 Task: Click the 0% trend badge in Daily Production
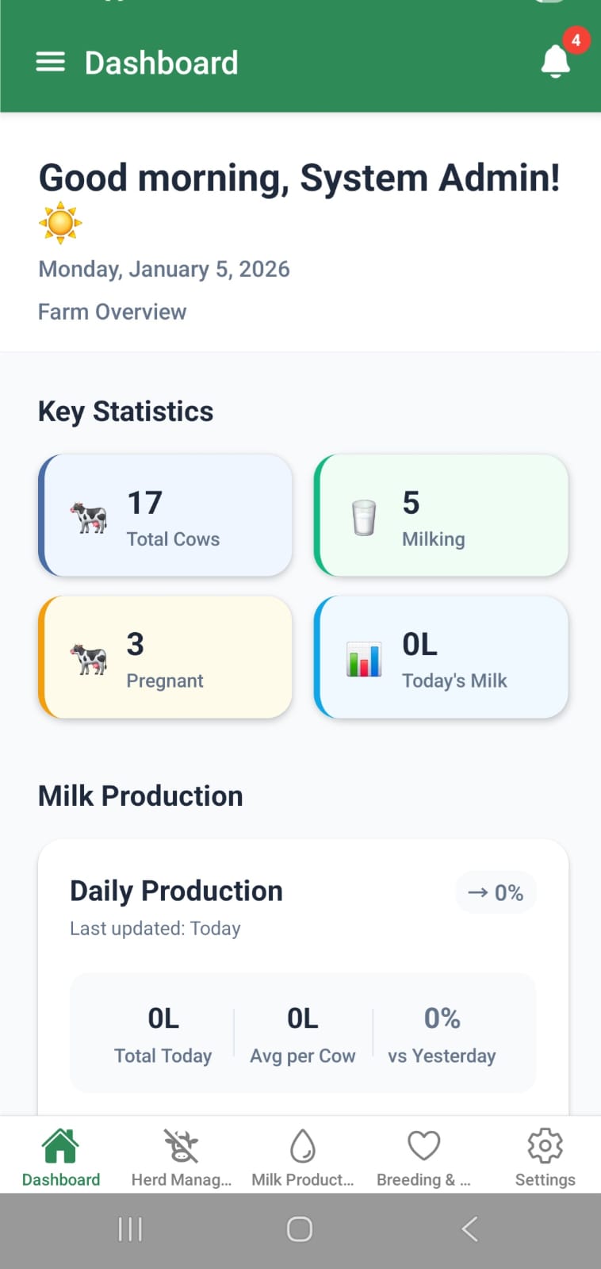coord(496,892)
